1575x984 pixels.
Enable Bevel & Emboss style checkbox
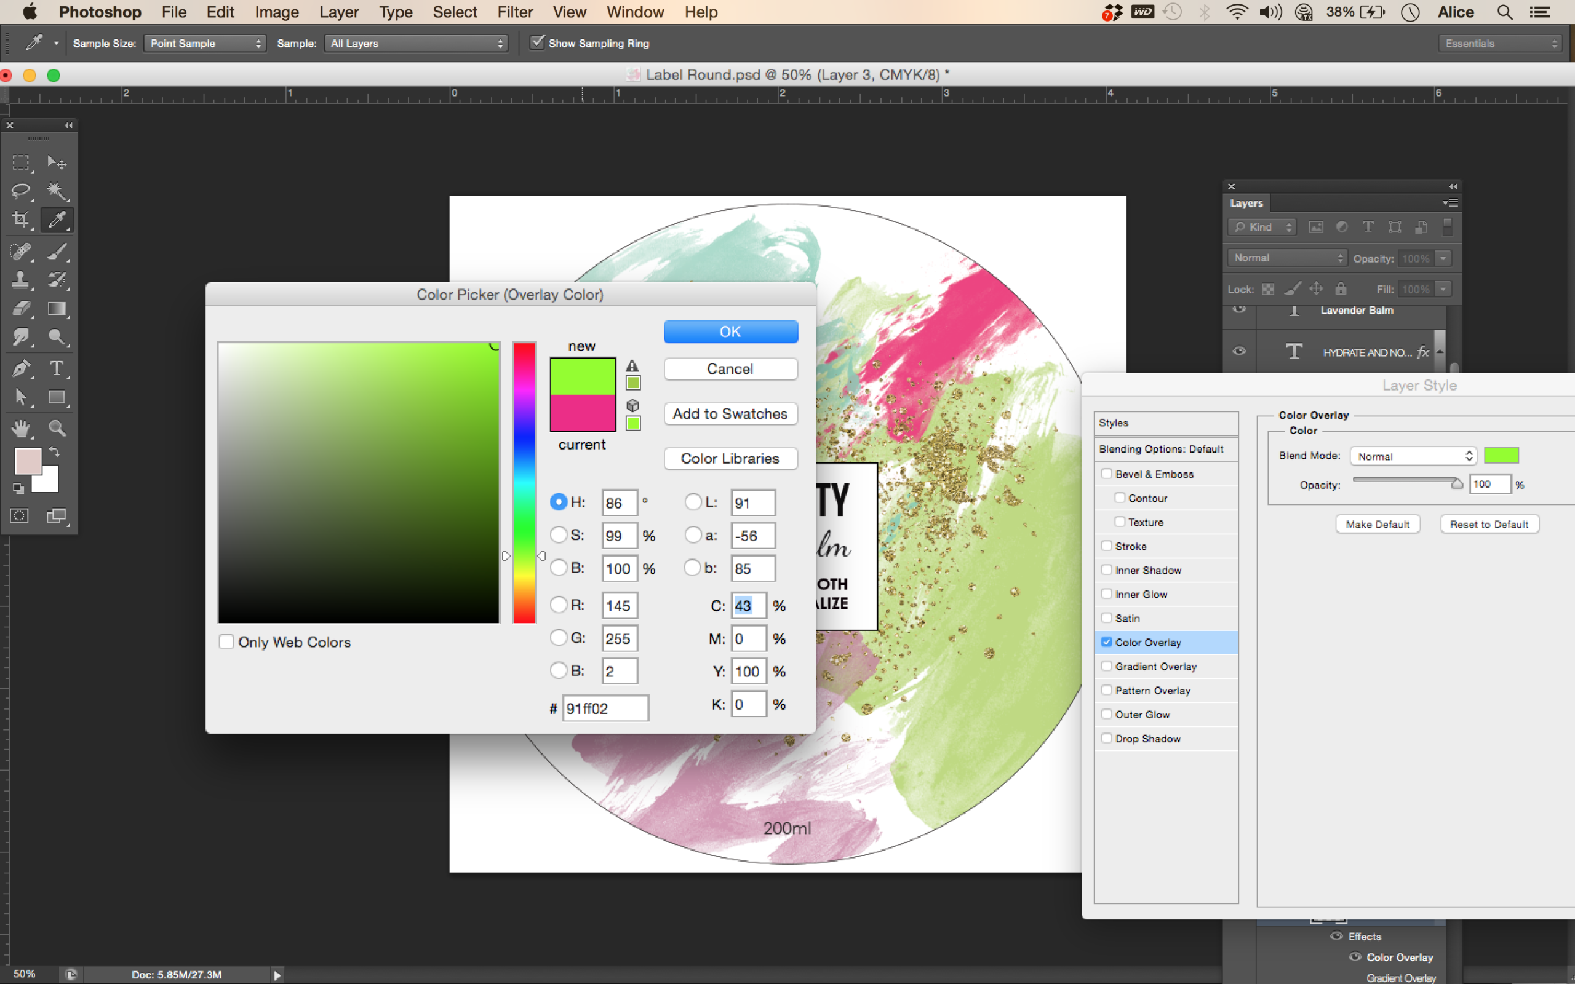click(1106, 473)
